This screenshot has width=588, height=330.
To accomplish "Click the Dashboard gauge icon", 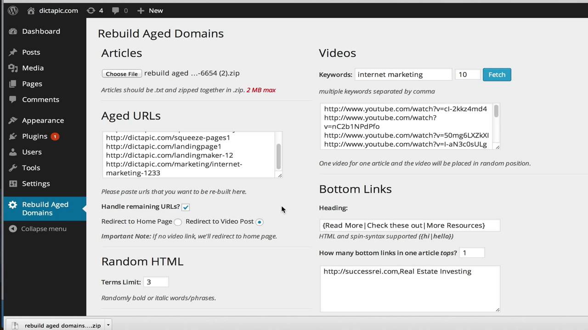I will [13, 31].
